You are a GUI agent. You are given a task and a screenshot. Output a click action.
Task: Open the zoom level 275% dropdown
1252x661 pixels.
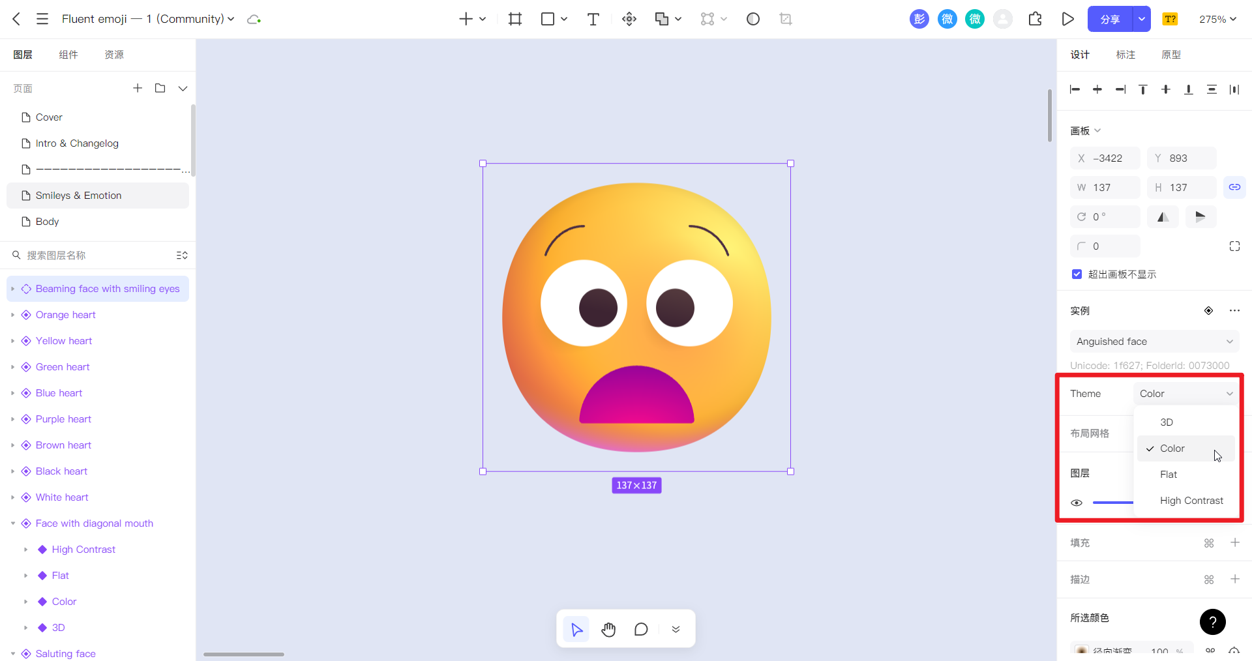[x=1217, y=19]
